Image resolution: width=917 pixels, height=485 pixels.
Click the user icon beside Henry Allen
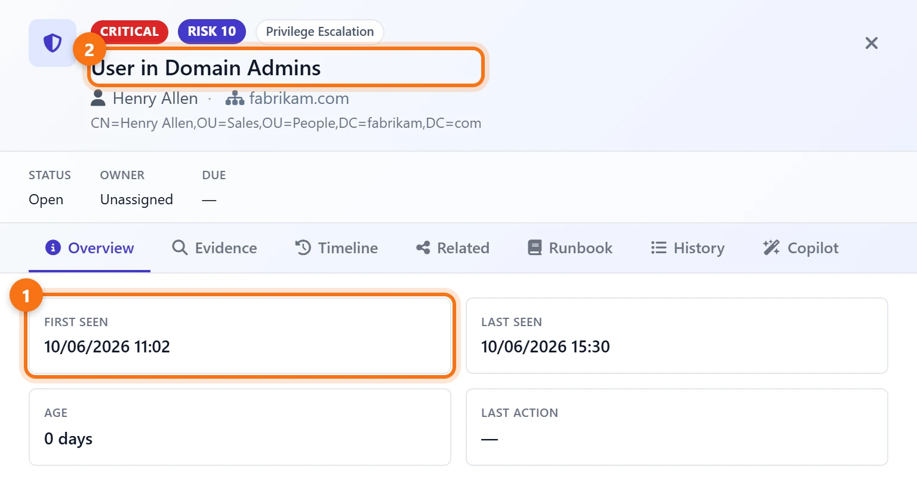98,99
